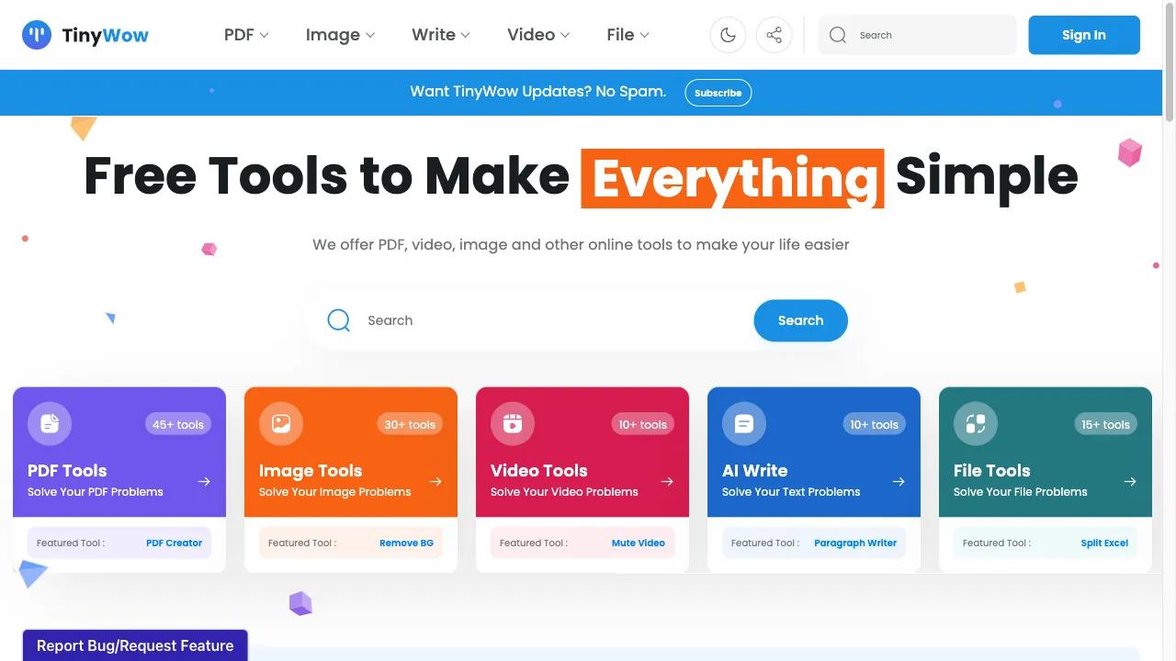Open the Mute Video featured tool
This screenshot has height=661, width=1176.
pos(638,543)
